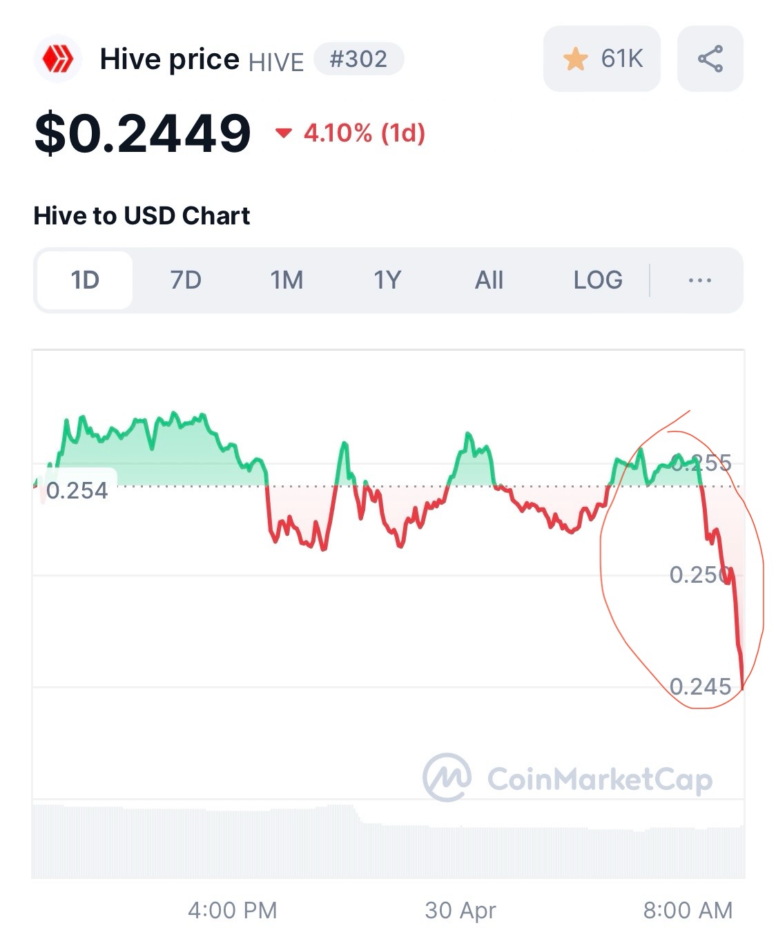The width and height of the screenshot is (776, 928).
Task: Open the three-dots more chart options
Action: click(x=700, y=280)
